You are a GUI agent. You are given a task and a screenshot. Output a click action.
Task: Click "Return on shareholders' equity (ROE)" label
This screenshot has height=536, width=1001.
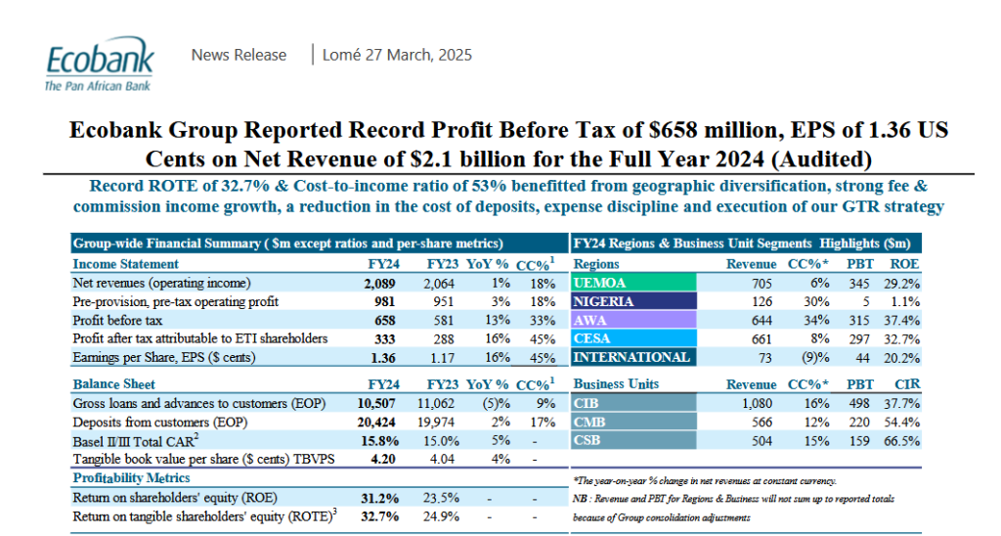[175, 497]
